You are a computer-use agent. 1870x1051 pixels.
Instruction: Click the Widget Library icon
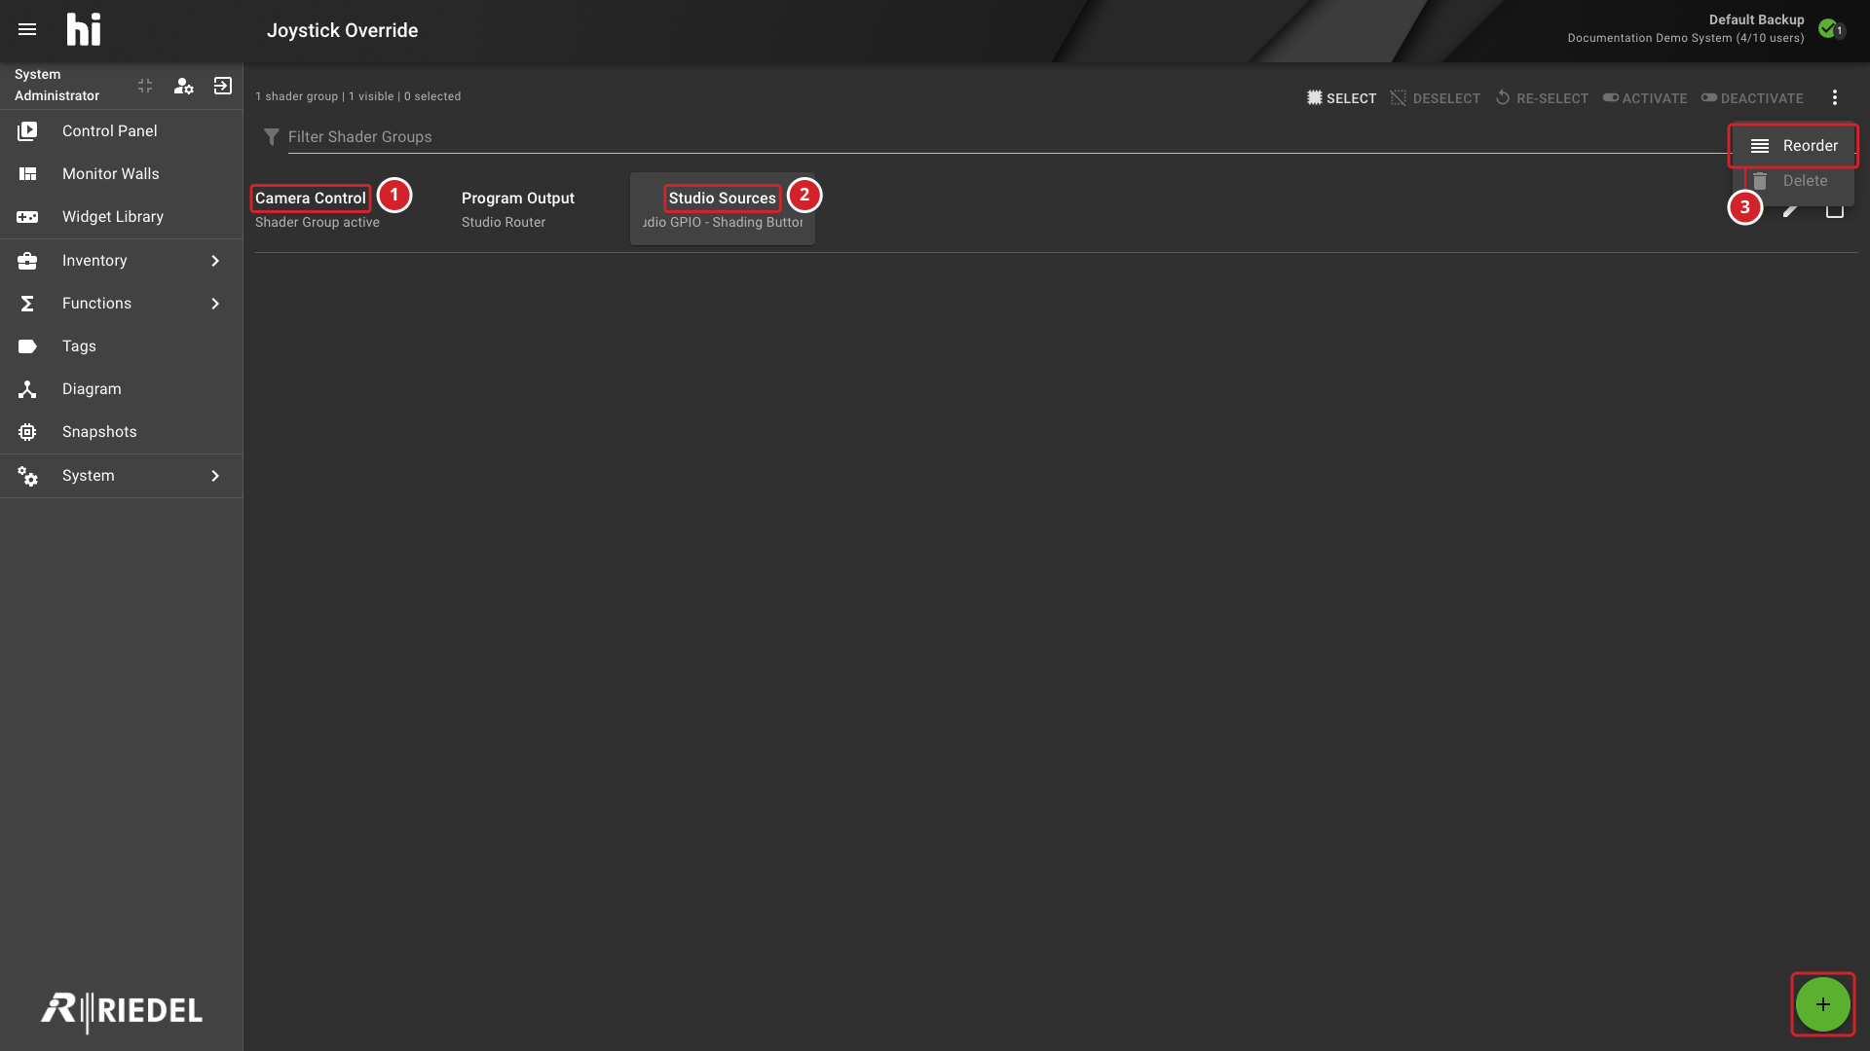[x=27, y=216]
